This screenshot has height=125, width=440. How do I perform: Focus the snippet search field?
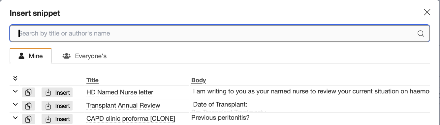click(220, 33)
